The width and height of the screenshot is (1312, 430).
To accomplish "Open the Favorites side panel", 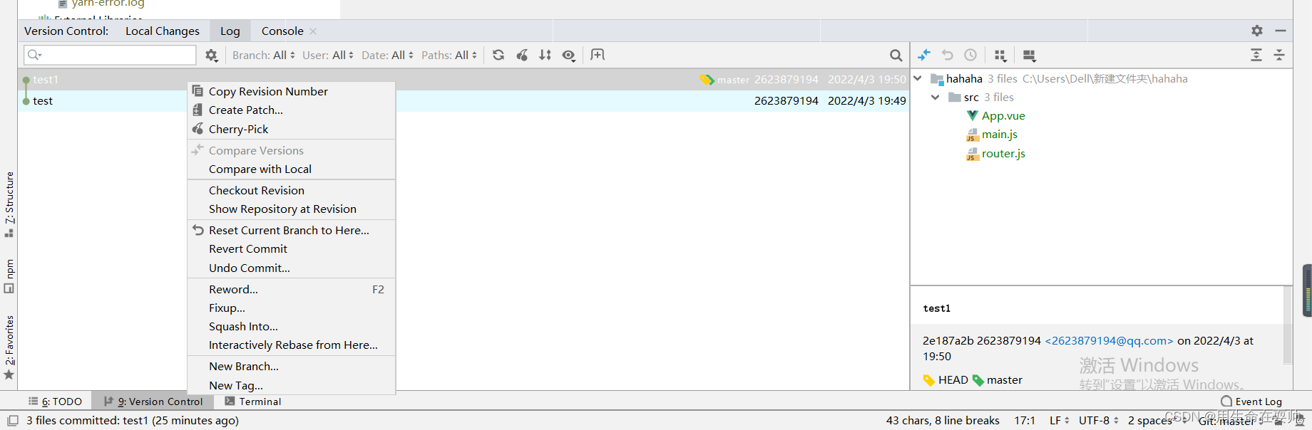I will click(x=9, y=347).
